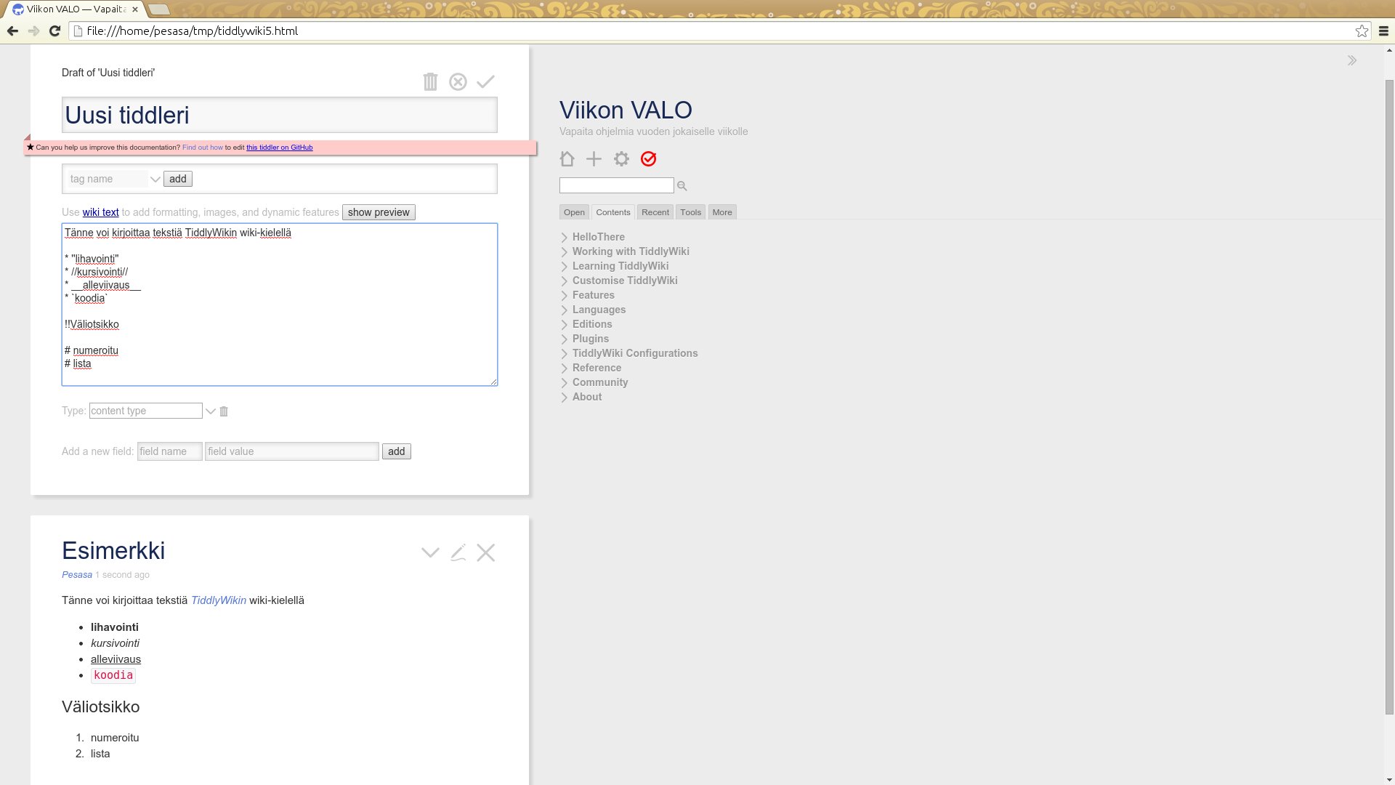Focus the field name input
1395x785 pixels.
(170, 451)
